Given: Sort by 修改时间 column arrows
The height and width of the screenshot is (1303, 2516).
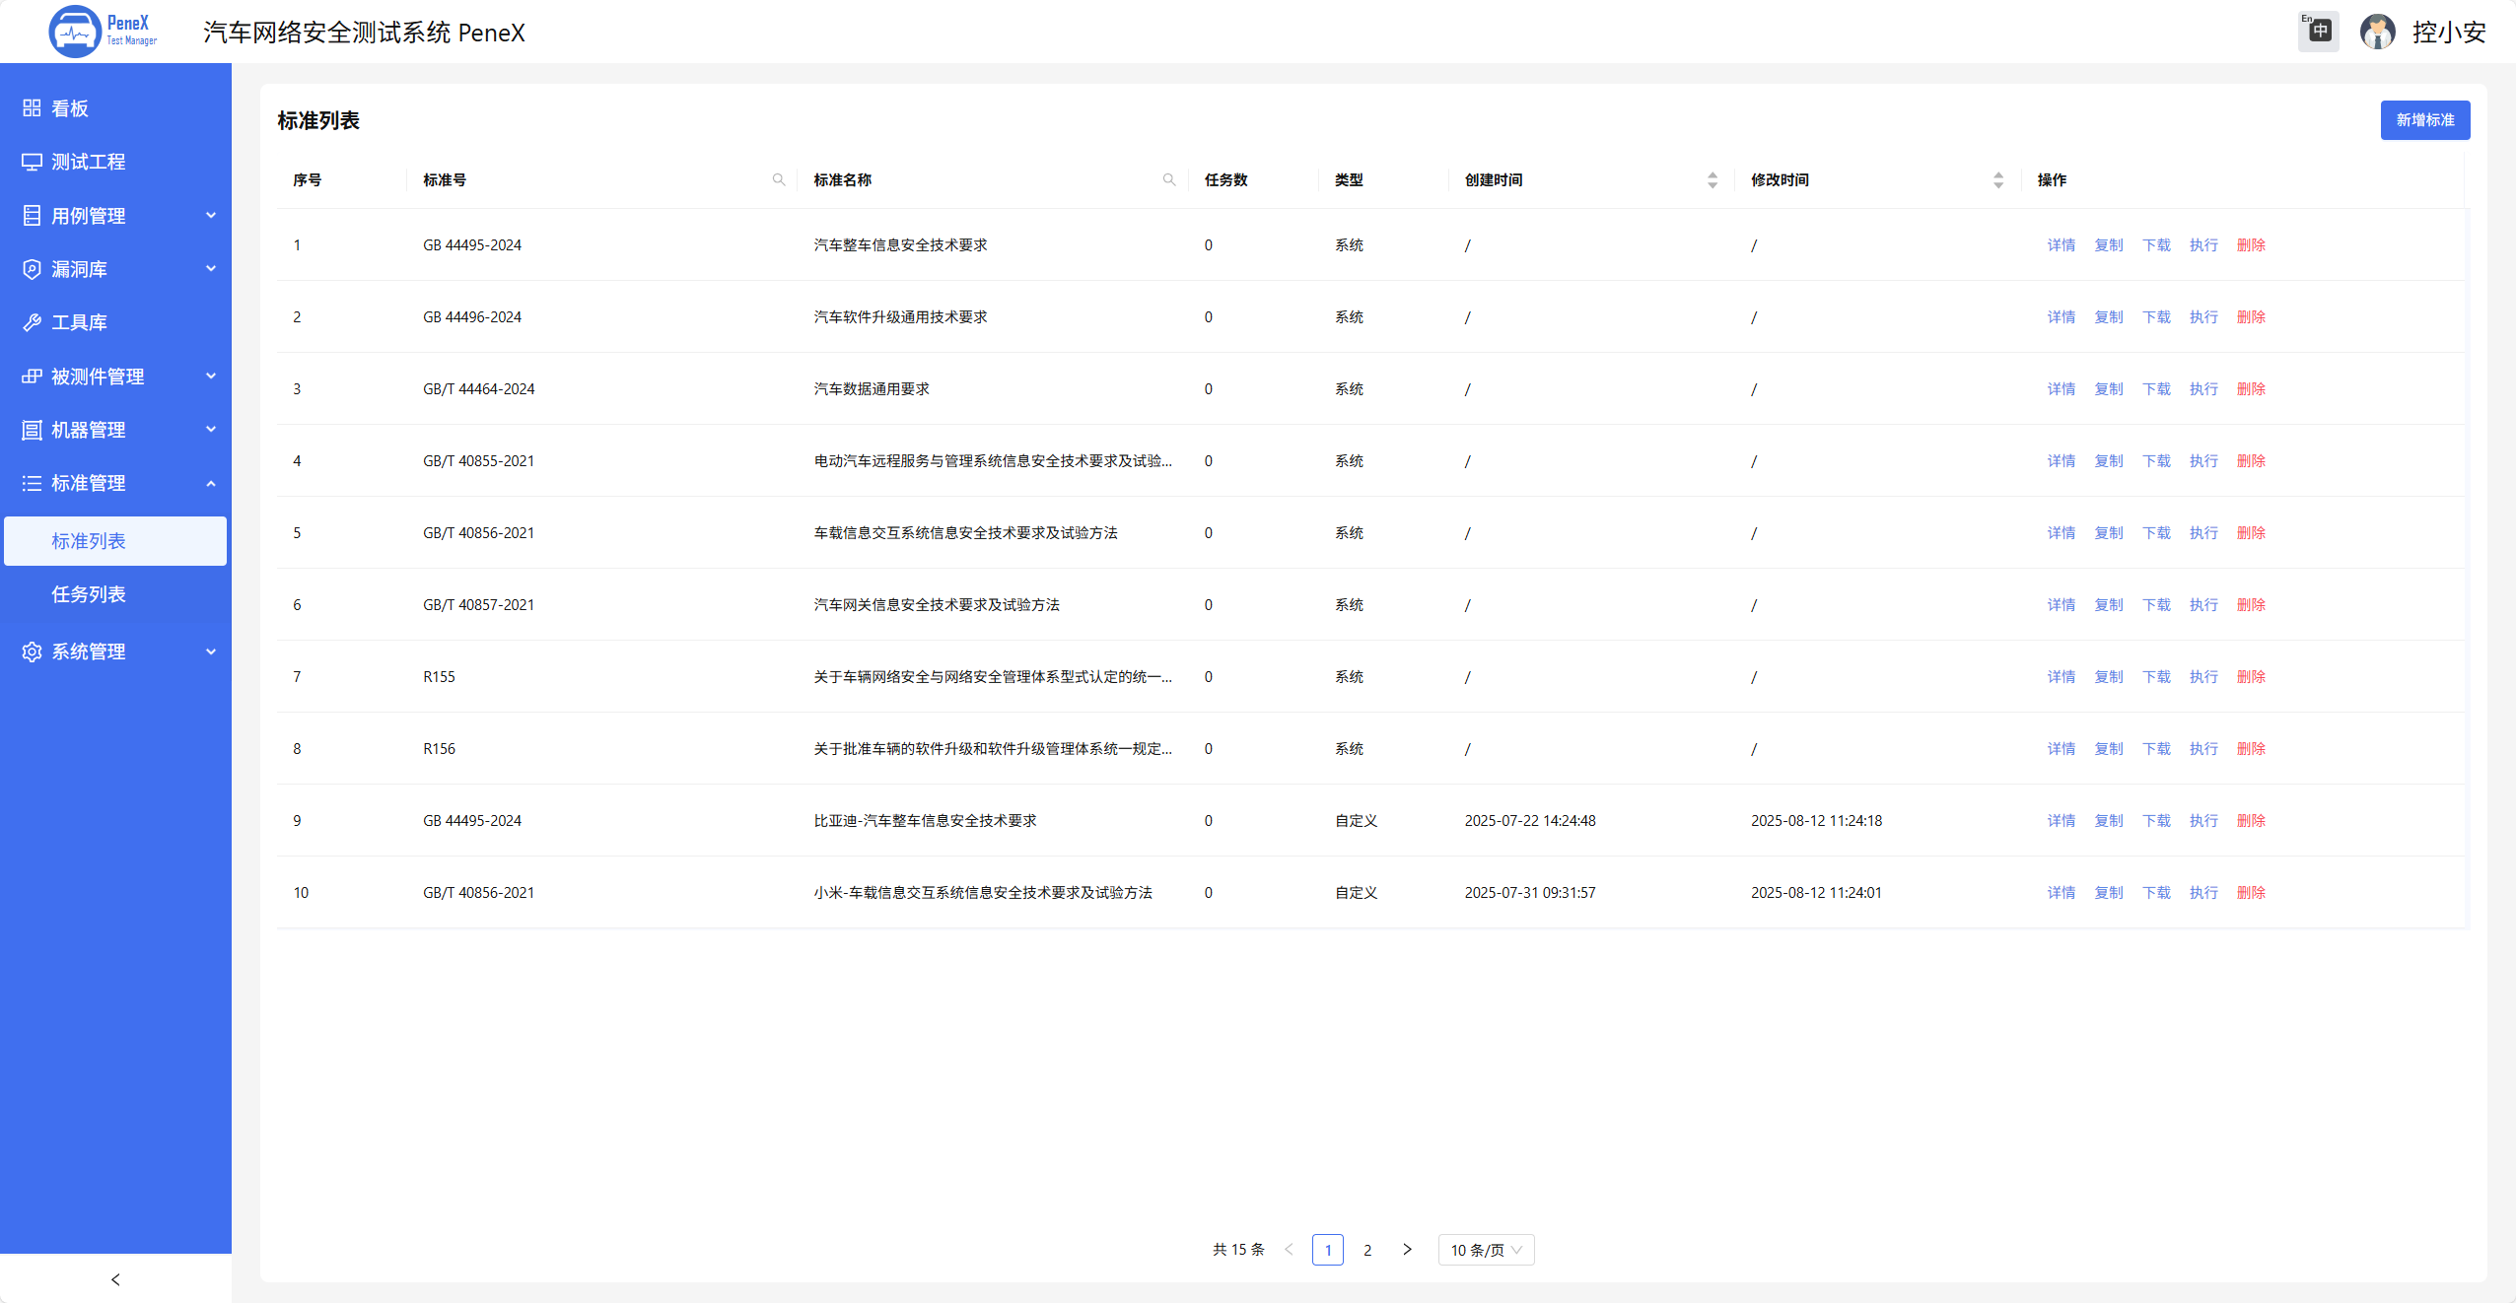Looking at the screenshot, I should 1998,179.
